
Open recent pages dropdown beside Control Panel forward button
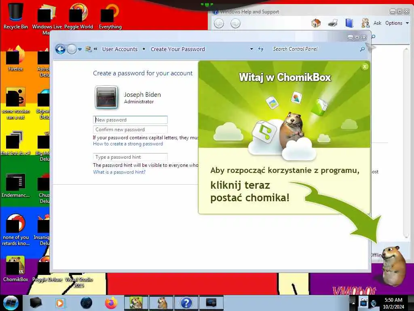80,49
